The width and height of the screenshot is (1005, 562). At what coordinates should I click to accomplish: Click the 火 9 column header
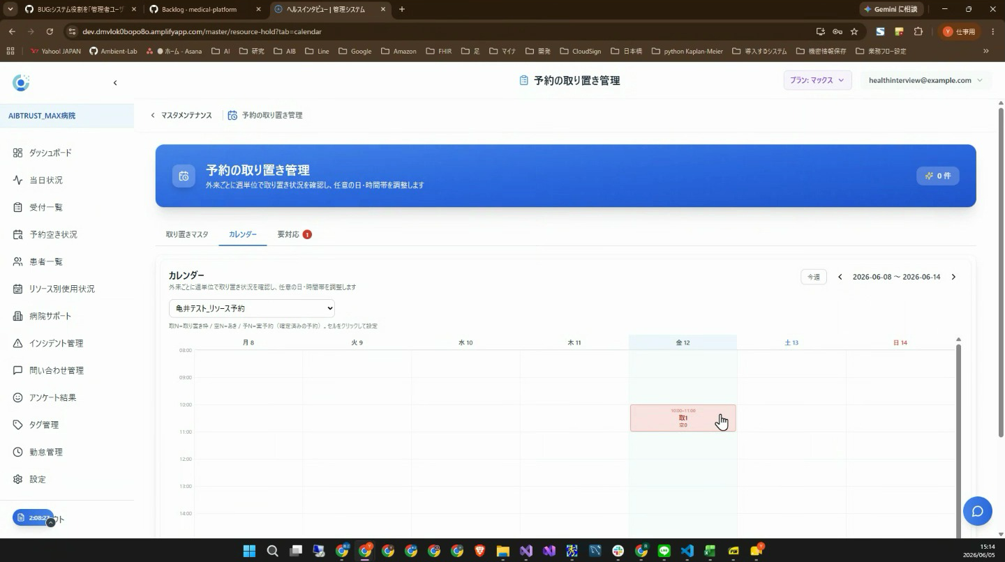[357, 342]
